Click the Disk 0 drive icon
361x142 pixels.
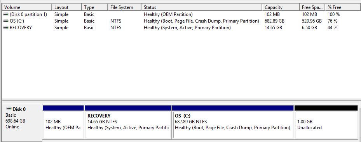[9, 109]
